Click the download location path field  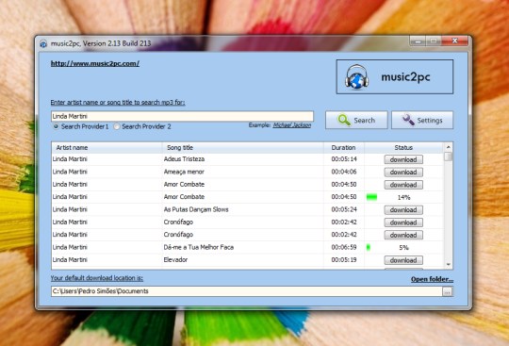point(247,291)
